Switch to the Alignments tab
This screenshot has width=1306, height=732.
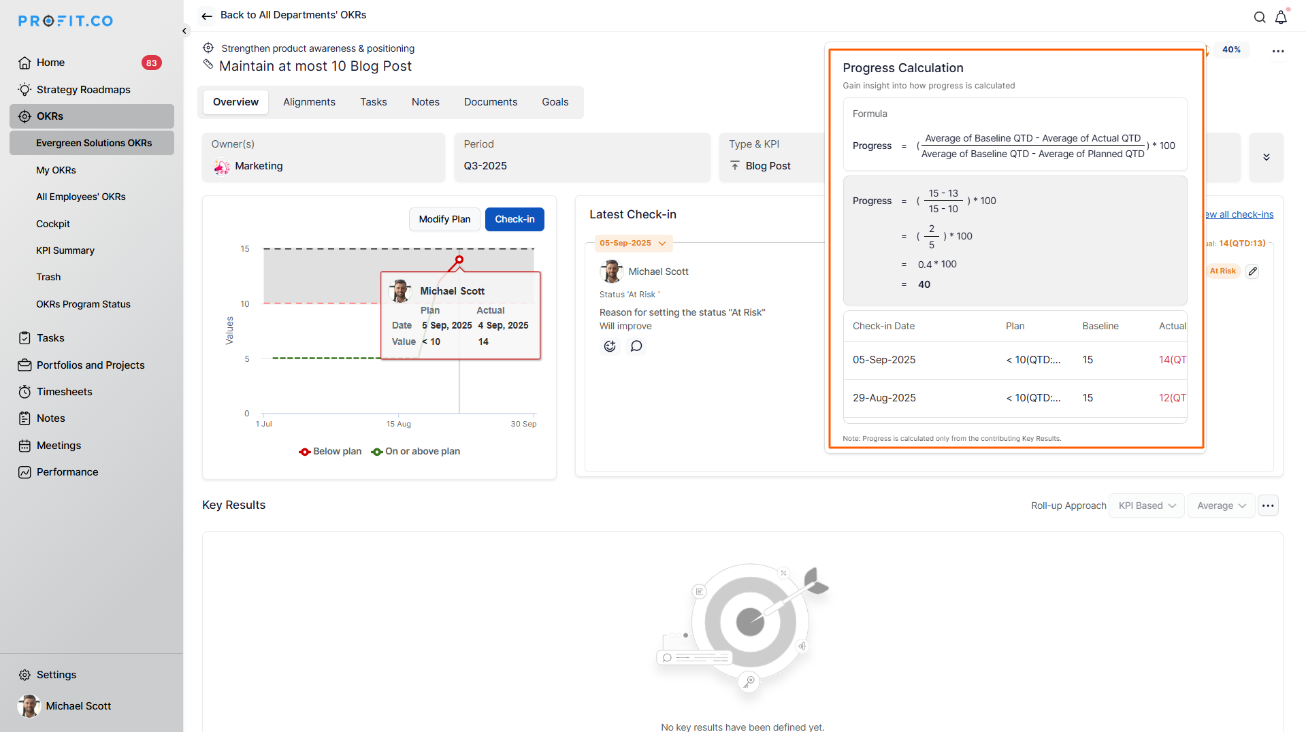309,102
